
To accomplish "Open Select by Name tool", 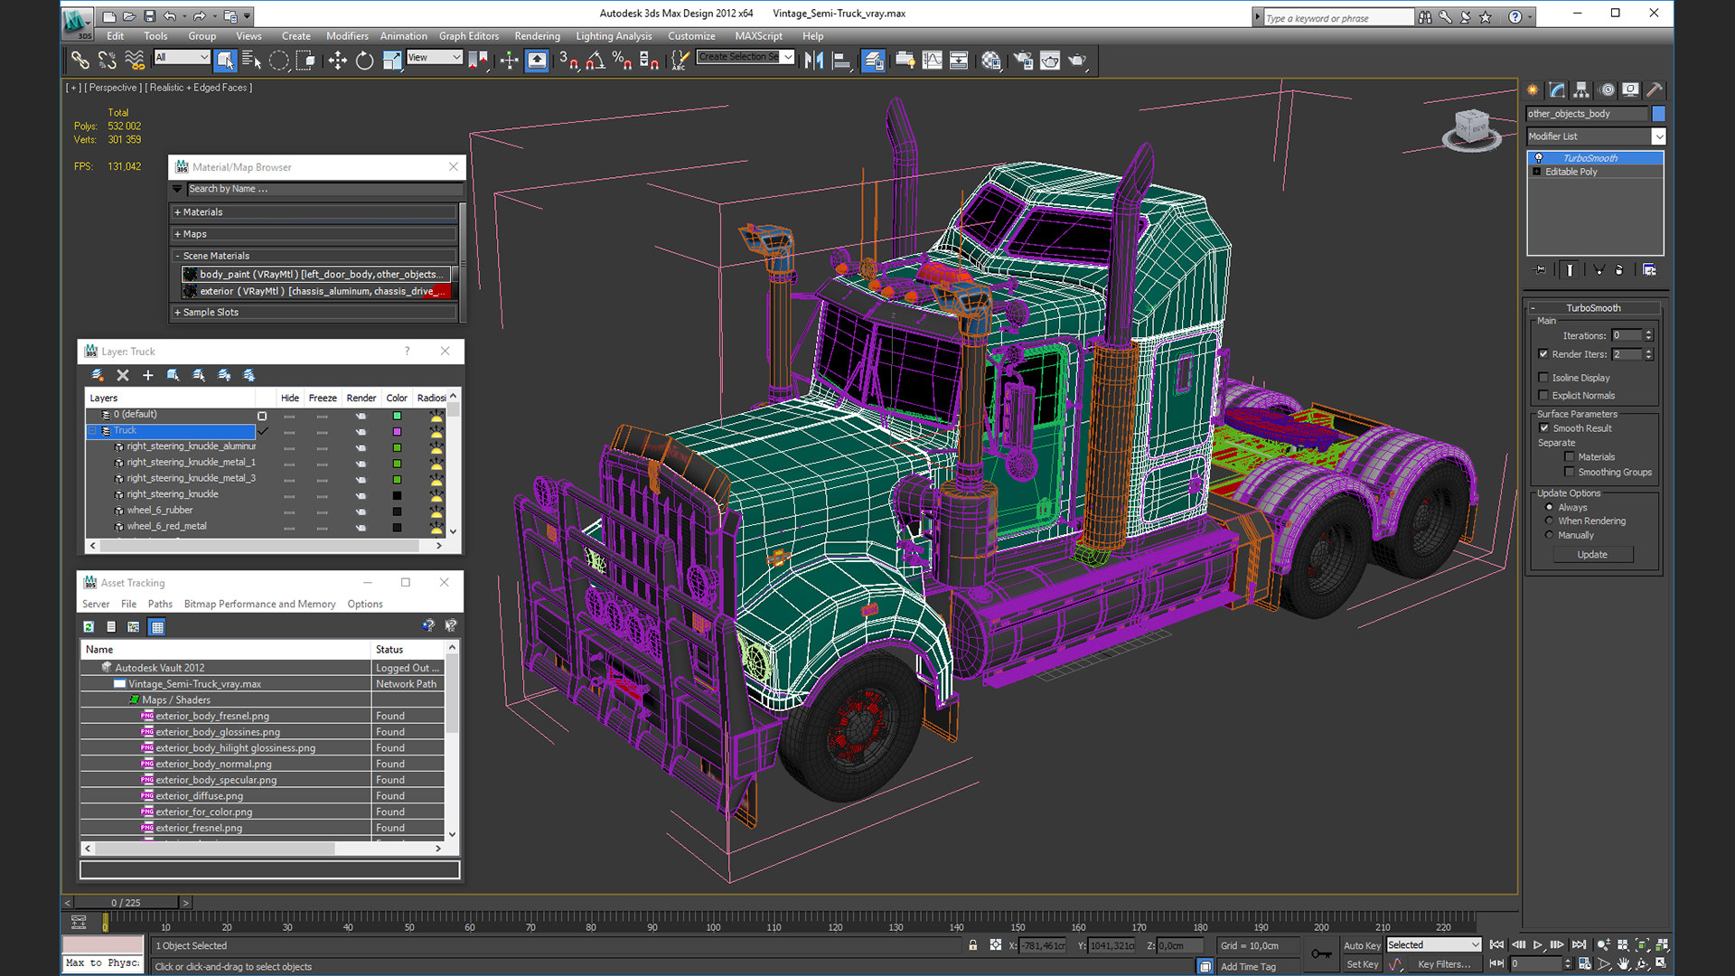I will click(x=251, y=61).
